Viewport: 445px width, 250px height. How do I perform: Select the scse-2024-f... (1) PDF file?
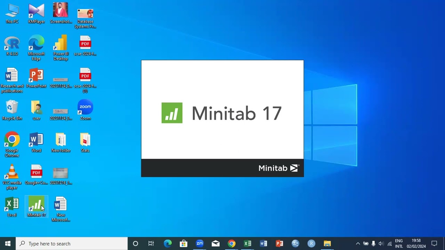(x=85, y=81)
